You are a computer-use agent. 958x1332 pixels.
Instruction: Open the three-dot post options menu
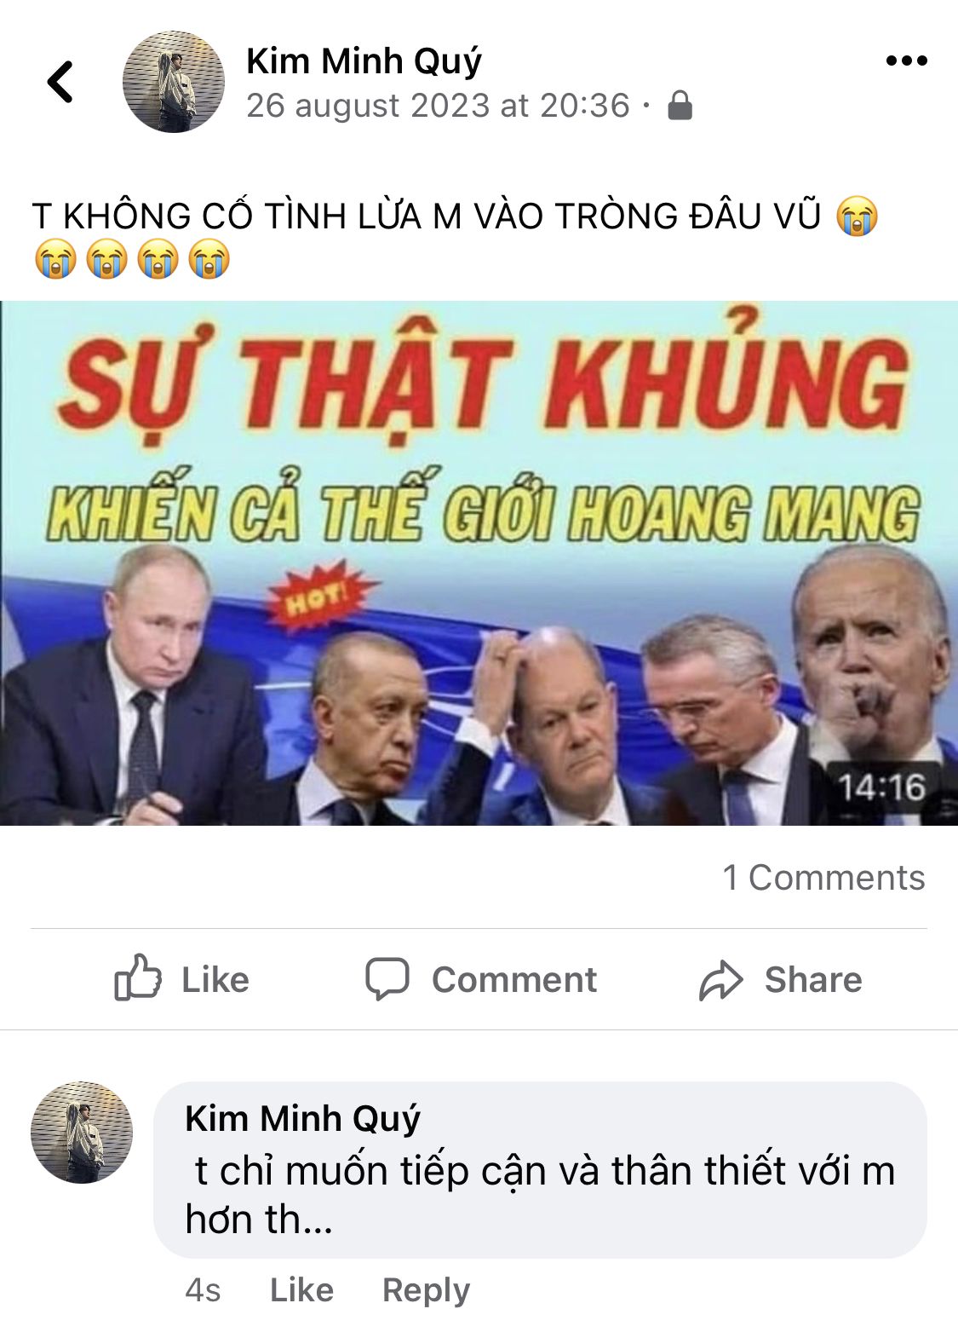tap(906, 61)
